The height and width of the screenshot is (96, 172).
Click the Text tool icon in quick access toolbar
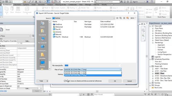36,2
